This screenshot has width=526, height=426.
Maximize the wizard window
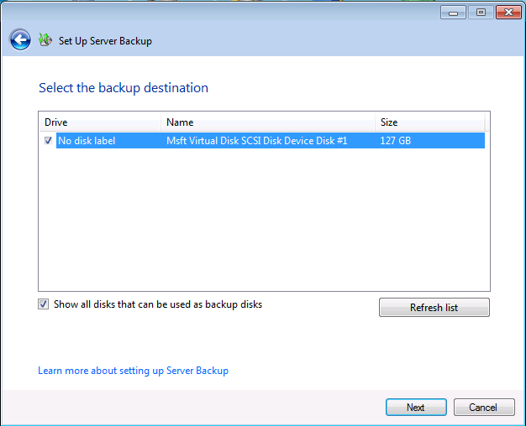(x=481, y=13)
